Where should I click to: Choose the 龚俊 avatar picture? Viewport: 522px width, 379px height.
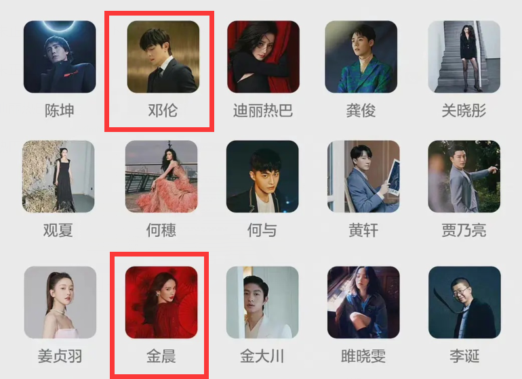pos(361,57)
